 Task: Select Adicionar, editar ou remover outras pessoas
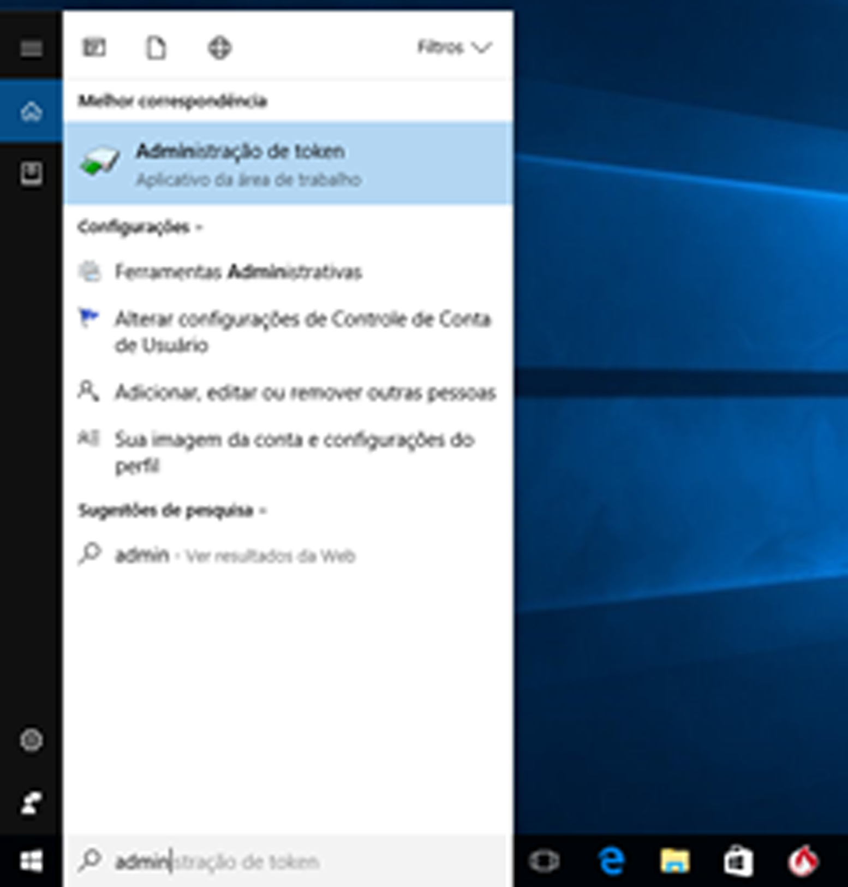click(304, 392)
